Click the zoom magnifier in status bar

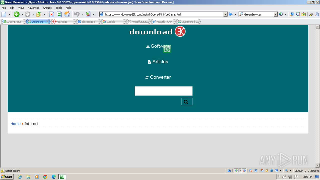[286, 171]
